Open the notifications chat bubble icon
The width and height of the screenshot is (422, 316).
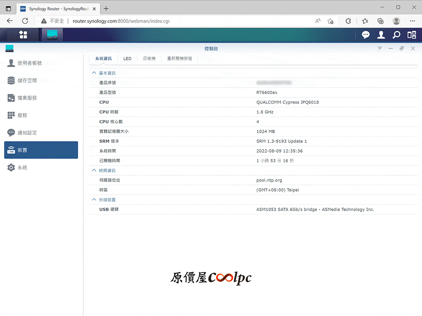click(x=365, y=35)
